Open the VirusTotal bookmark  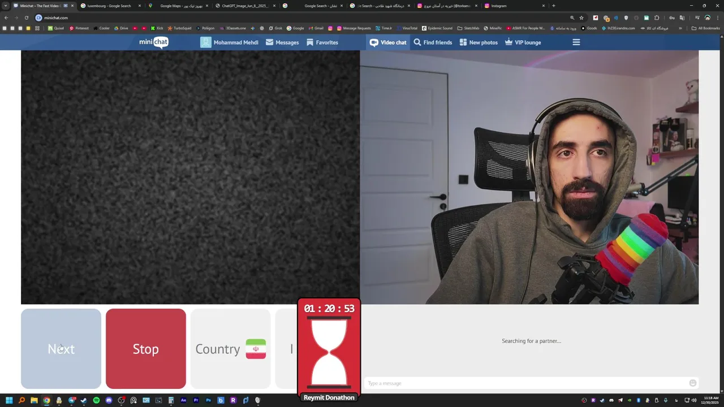407,28
